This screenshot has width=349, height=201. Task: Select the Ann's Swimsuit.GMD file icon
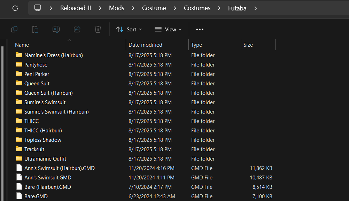[x=19, y=177]
